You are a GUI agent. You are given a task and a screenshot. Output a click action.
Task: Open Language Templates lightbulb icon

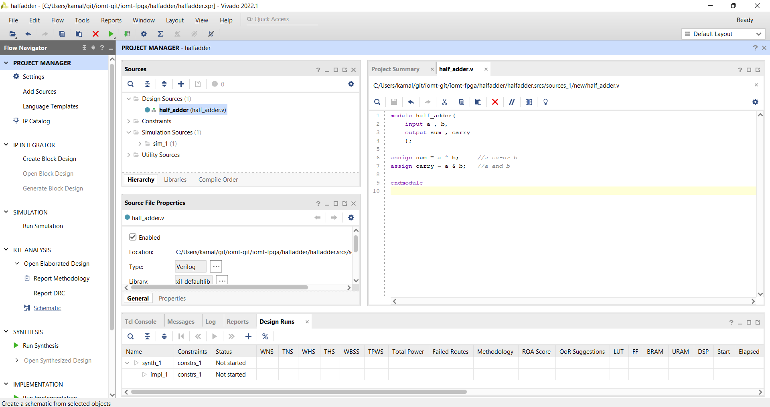pos(545,102)
